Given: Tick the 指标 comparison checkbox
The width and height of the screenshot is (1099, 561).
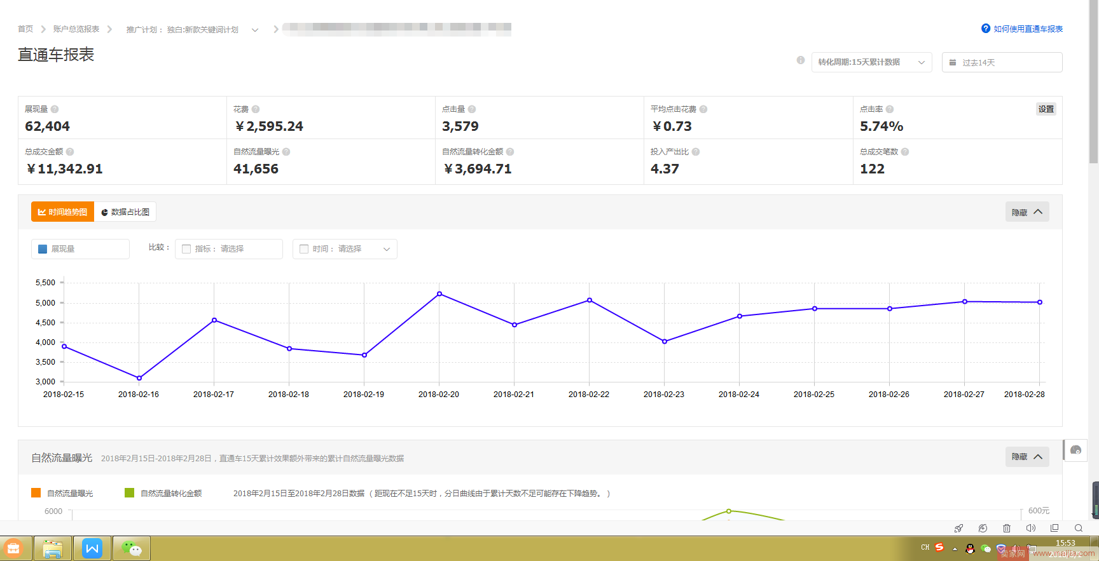Looking at the screenshot, I should 186,249.
